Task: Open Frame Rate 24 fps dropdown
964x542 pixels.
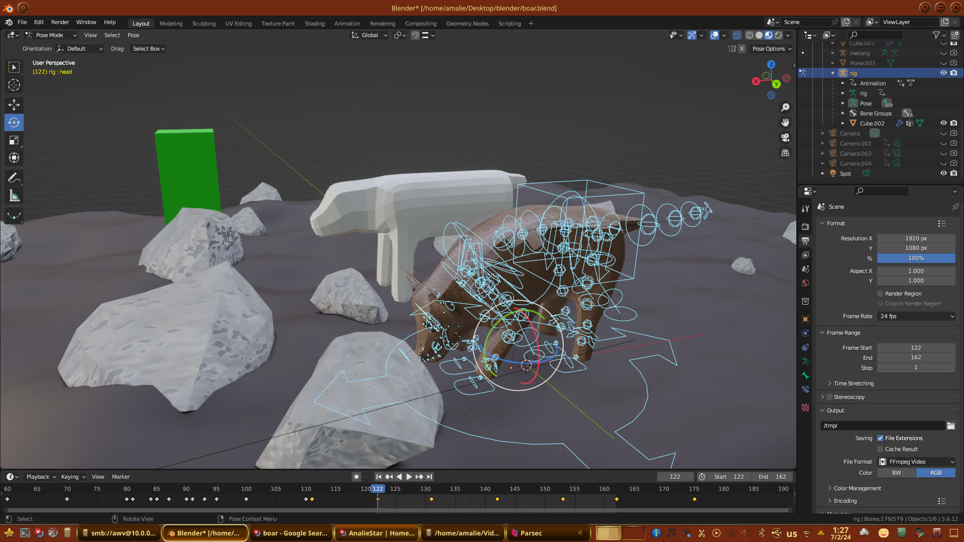Action: (916, 316)
